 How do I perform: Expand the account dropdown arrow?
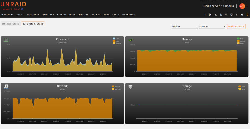click(247, 6)
